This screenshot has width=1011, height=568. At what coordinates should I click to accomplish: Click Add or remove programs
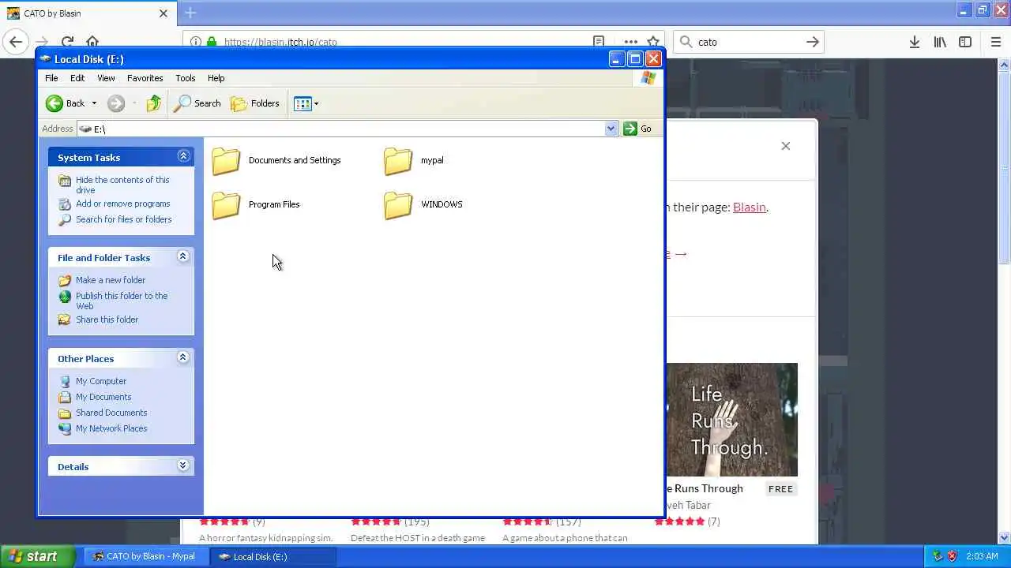click(x=122, y=204)
